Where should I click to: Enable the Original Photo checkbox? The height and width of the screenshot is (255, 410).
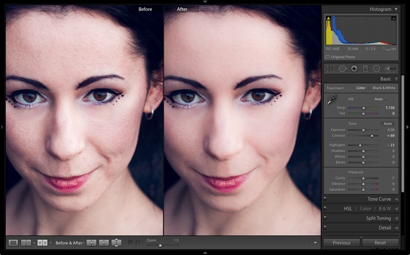coord(327,57)
